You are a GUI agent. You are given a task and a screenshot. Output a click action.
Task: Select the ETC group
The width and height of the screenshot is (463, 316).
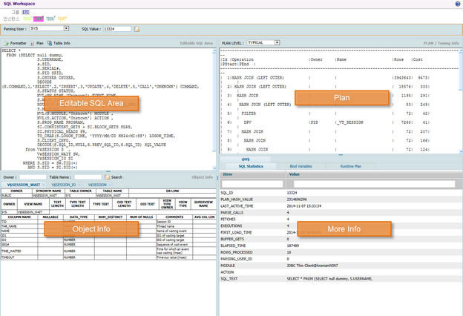pyautogui.click(x=26, y=12)
